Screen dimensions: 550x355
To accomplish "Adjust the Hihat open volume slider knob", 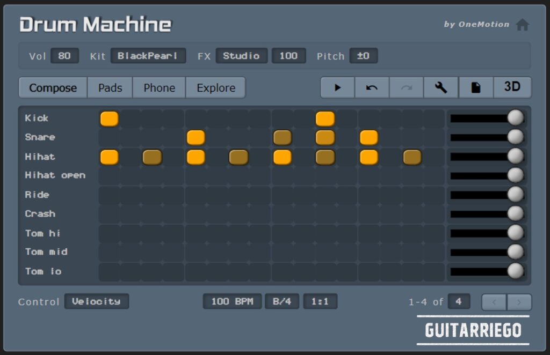I will click(515, 175).
